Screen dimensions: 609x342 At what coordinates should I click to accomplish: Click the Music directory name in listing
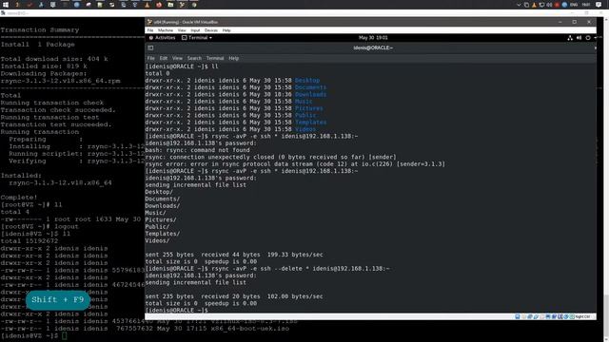(x=304, y=102)
